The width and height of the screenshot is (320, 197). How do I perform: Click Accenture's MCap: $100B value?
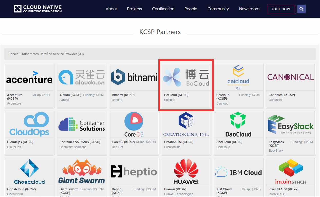click(x=42, y=95)
